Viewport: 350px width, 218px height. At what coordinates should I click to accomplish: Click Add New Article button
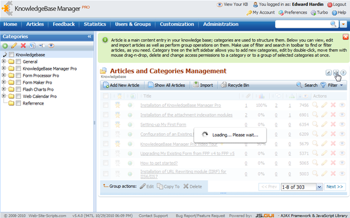pos(121,85)
